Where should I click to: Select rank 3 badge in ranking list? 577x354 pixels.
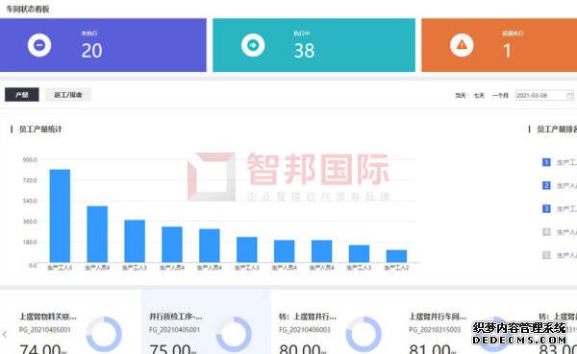click(546, 208)
